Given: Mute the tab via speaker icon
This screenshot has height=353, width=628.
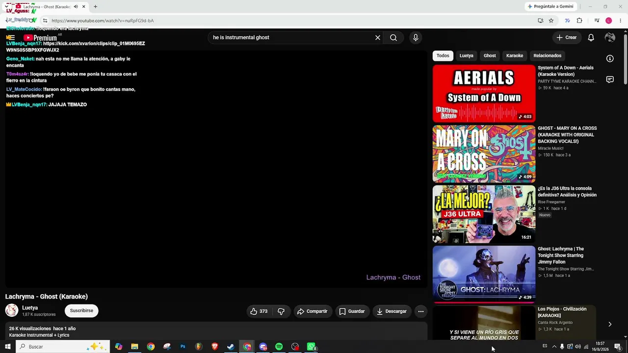Looking at the screenshot, I should click(76, 6).
